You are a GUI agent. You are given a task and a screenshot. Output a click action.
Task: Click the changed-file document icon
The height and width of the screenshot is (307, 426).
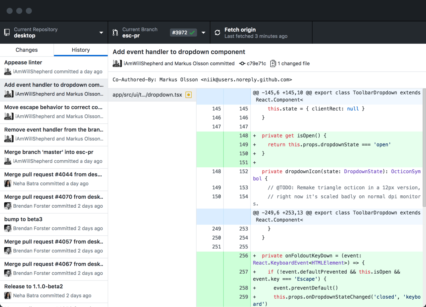click(273, 64)
